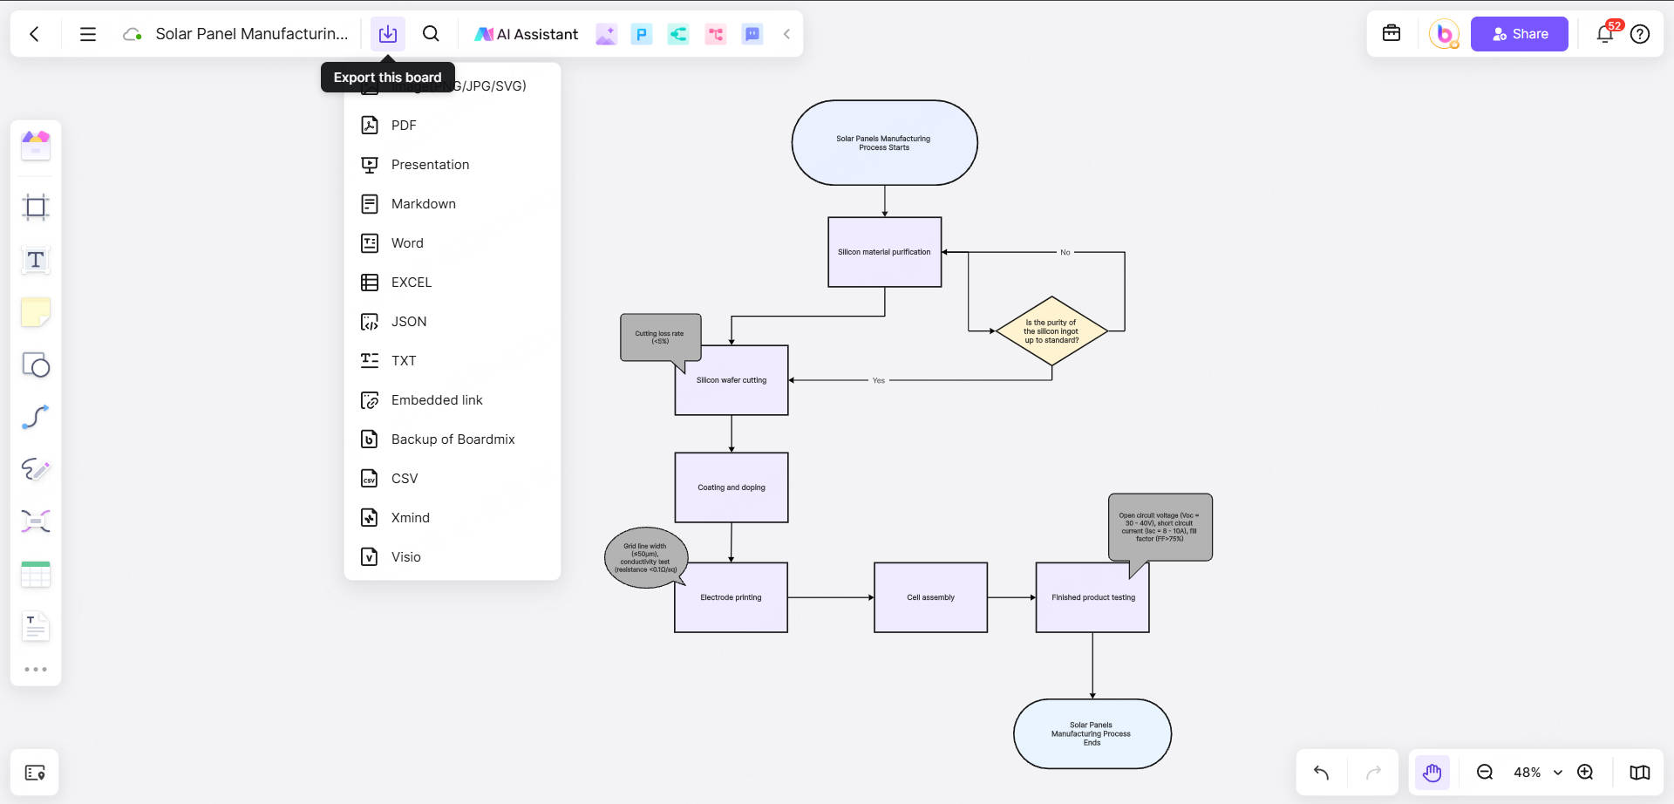Toggle the hand pan tool
The image size is (1674, 804).
pyautogui.click(x=1432, y=773)
